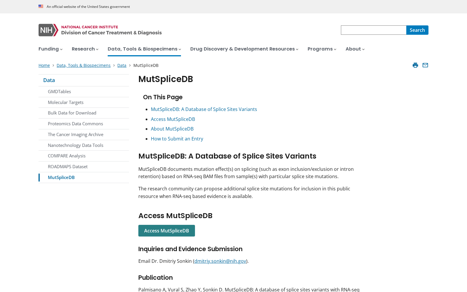467x292 pixels.
Task: Expand the Funding menu
Action: click(50, 49)
